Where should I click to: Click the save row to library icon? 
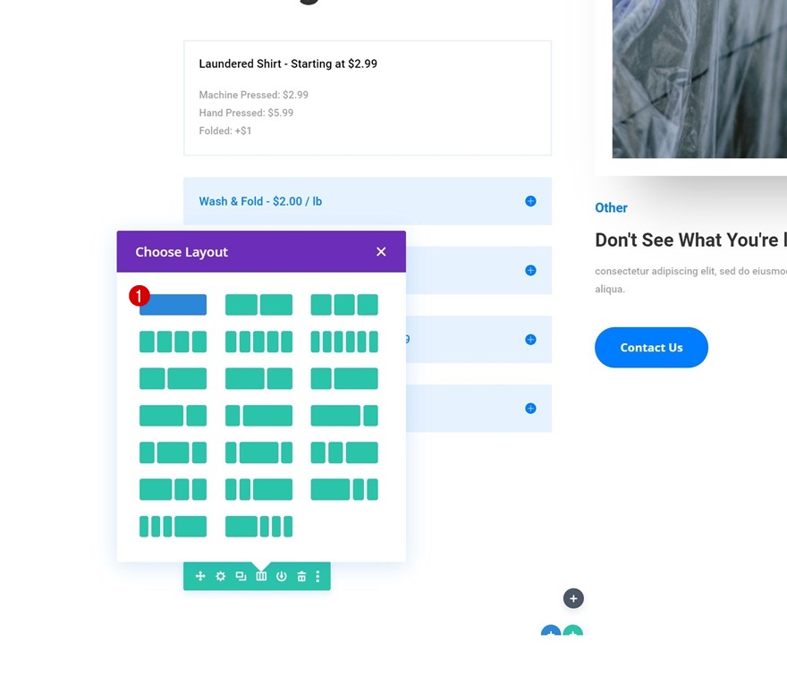pyautogui.click(x=281, y=577)
